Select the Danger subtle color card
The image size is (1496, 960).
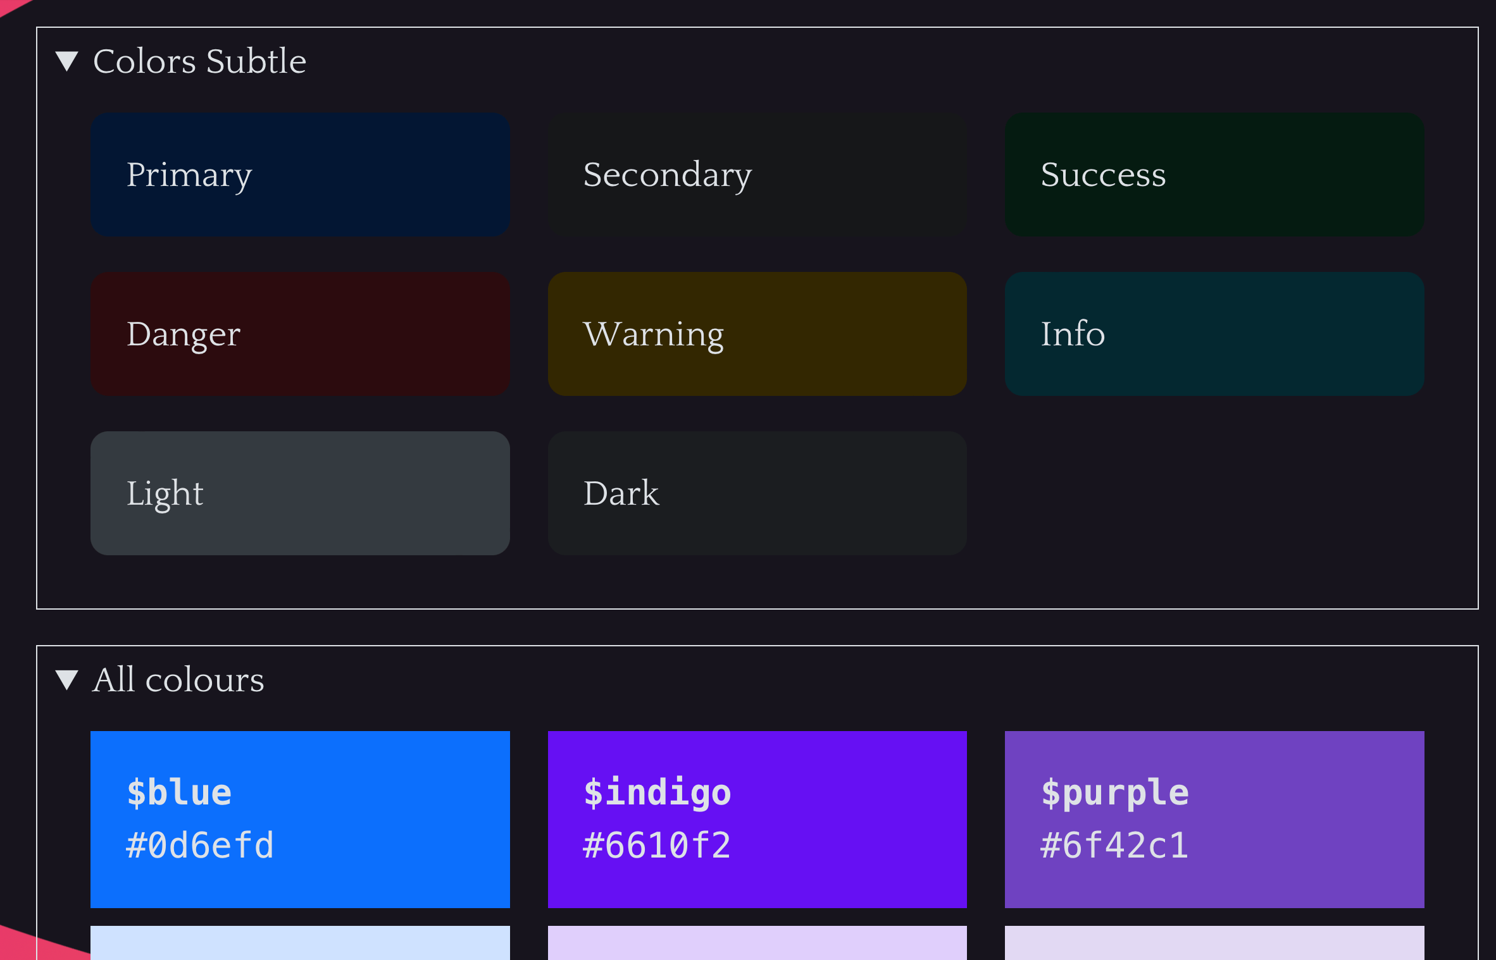click(x=300, y=334)
